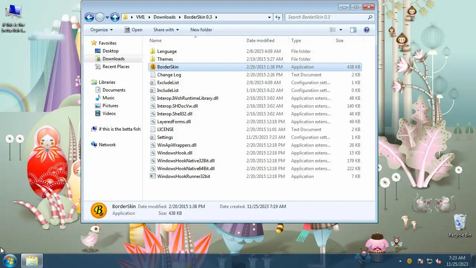Open the Organize menu
Screen dimensions: 476x268
[x=102, y=30]
